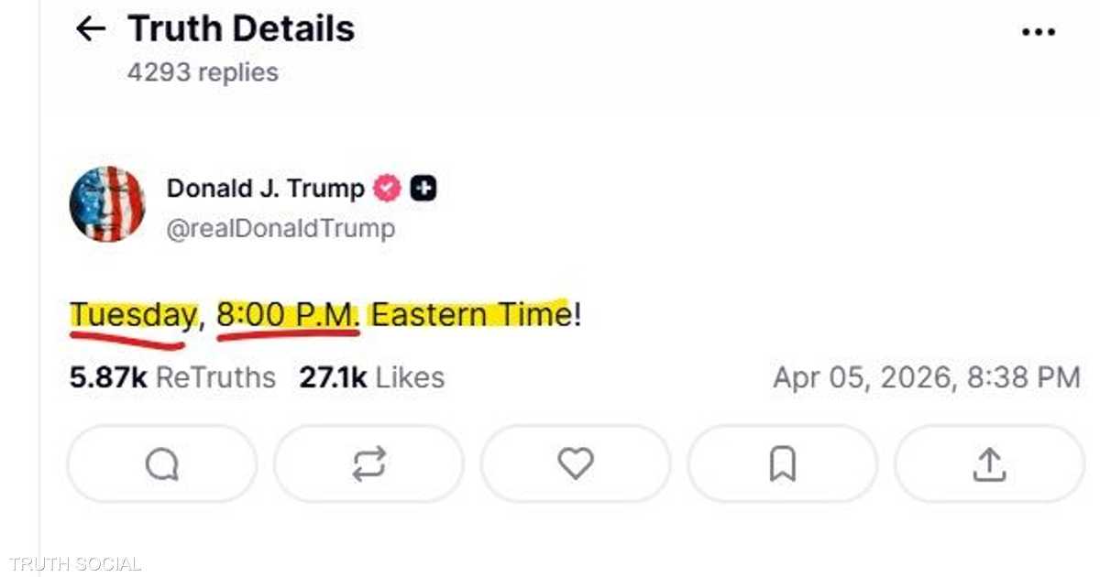This screenshot has width=1100, height=577.
Task: Share the post via the upload icon
Action: coord(989,465)
